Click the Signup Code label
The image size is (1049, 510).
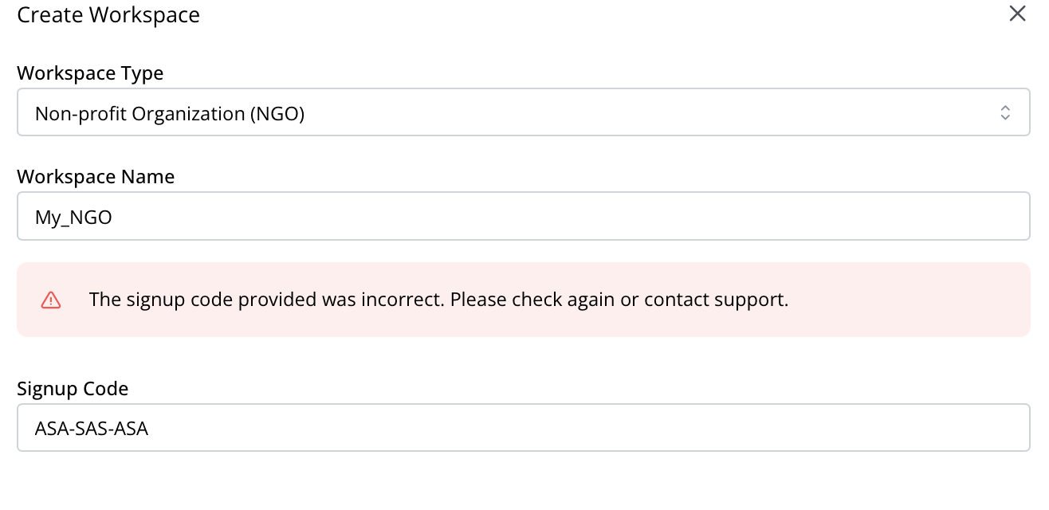tap(73, 388)
